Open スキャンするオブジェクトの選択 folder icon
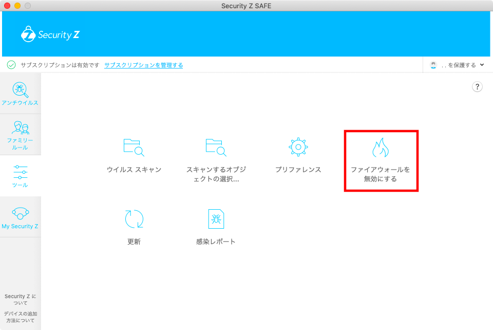The width and height of the screenshot is (493, 330). click(x=216, y=147)
